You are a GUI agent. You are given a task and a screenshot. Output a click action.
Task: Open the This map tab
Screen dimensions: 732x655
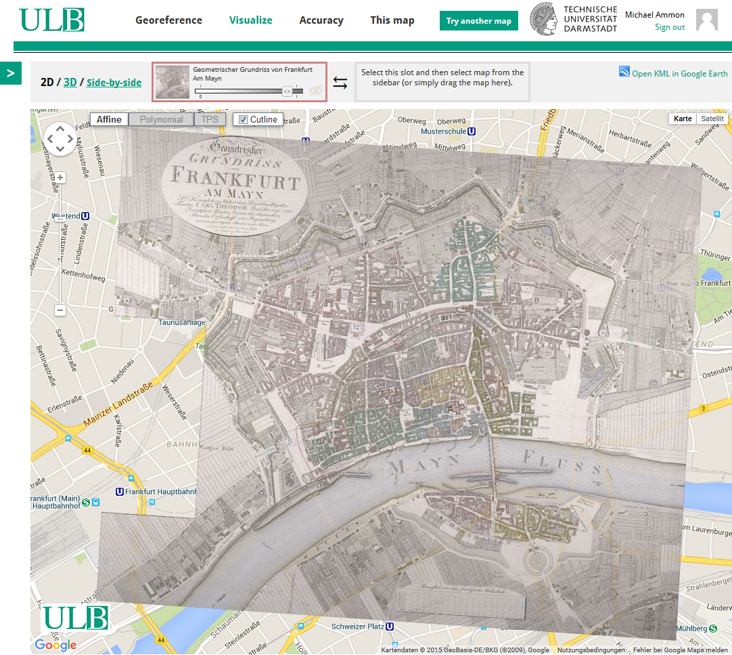(392, 20)
